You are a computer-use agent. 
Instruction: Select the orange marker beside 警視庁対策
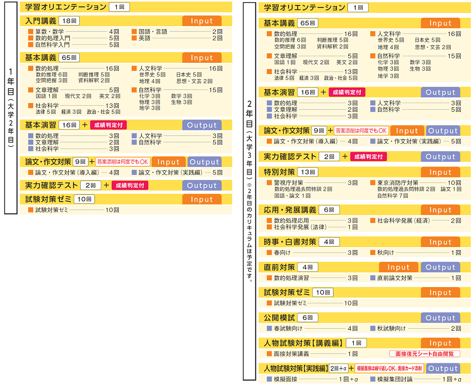(x=269, y=182)
